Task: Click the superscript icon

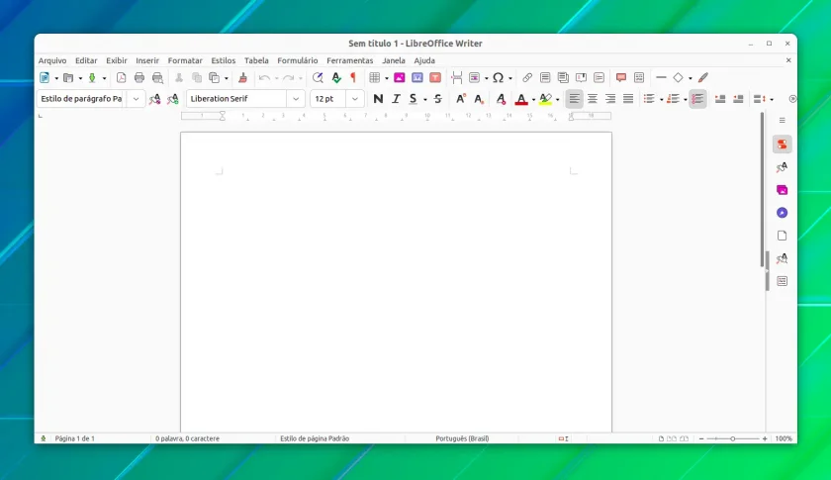Action: [x=461, y=99]
